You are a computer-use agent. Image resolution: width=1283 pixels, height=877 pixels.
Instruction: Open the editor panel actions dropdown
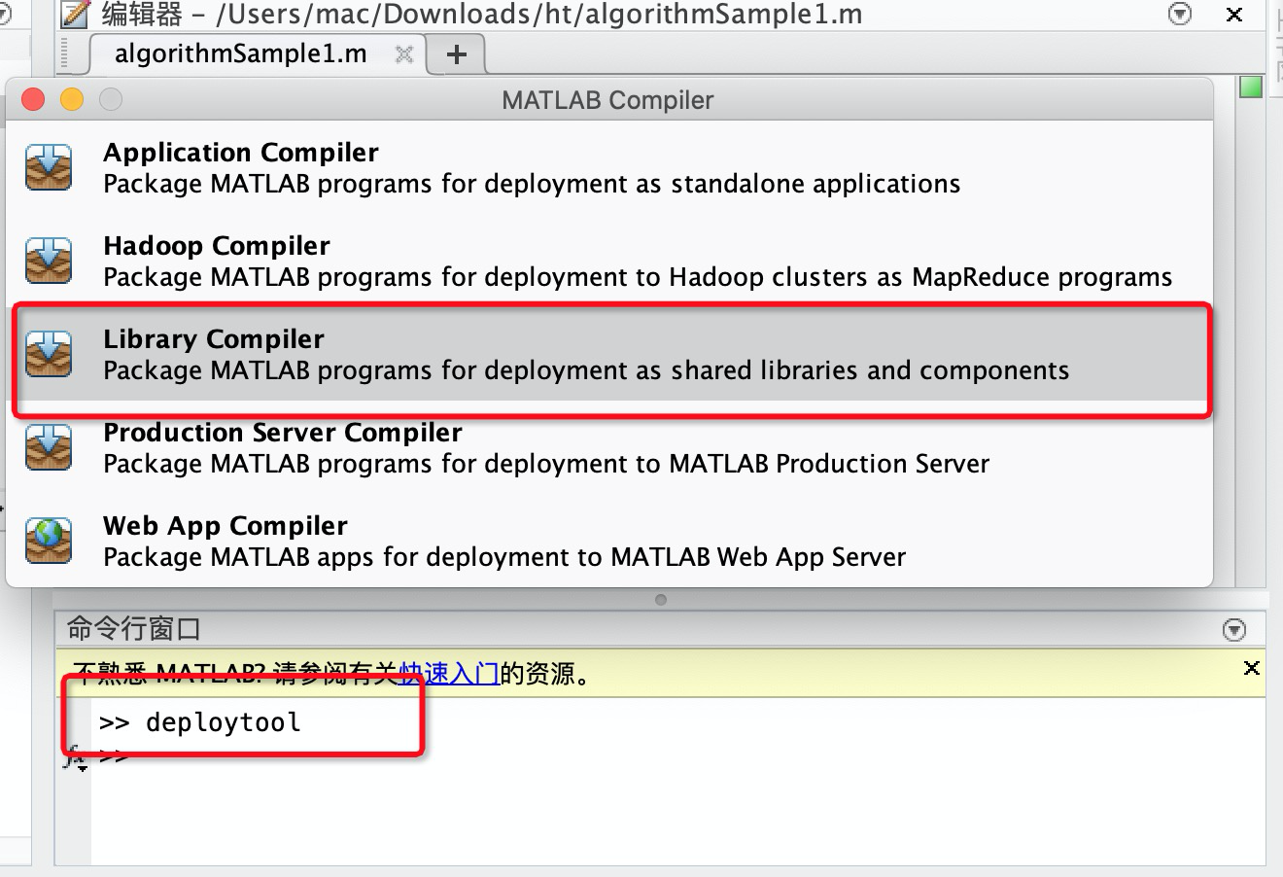click(x=1180, y=15)
